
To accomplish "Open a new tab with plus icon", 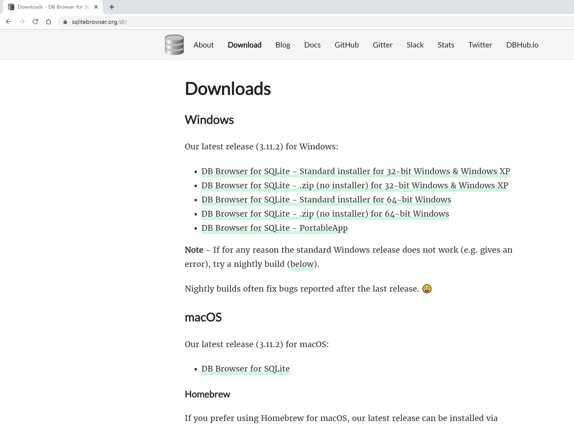I will 112,7.
